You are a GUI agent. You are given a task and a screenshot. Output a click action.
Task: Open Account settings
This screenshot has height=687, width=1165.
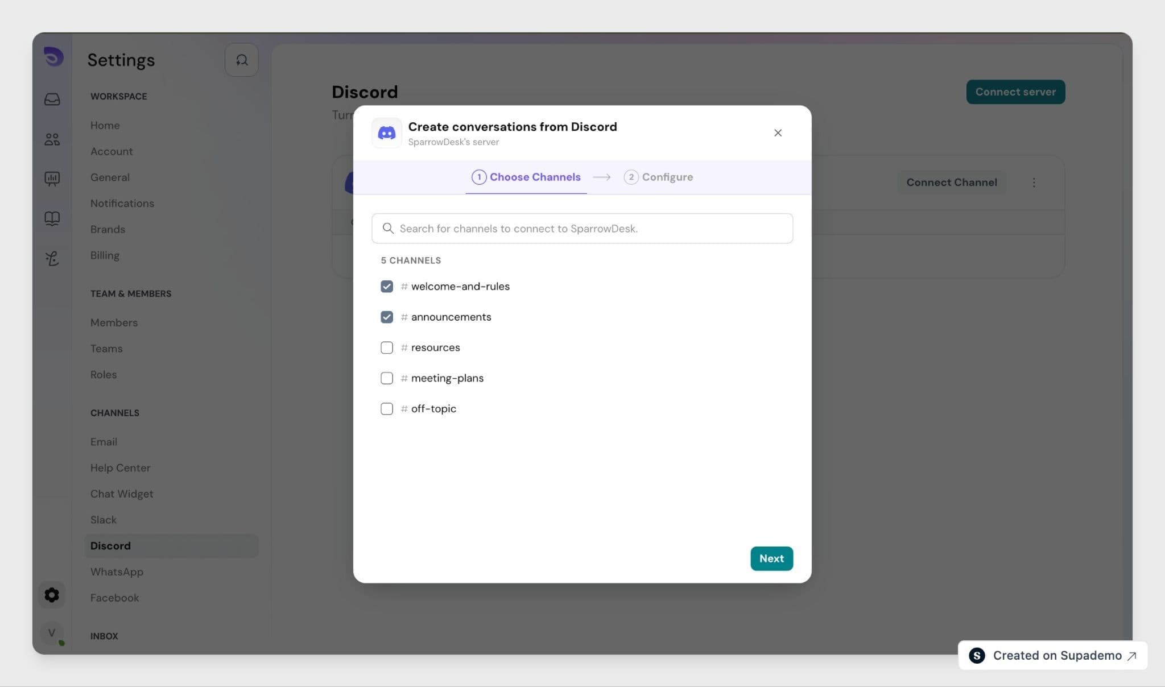pos(111,151)
